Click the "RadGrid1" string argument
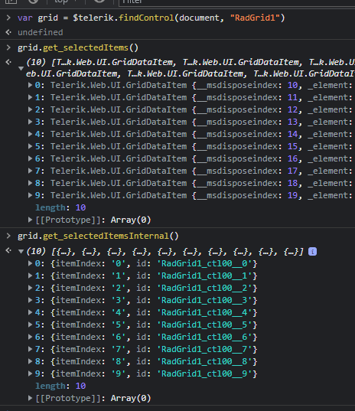355x411 pixels. [255, 18]
